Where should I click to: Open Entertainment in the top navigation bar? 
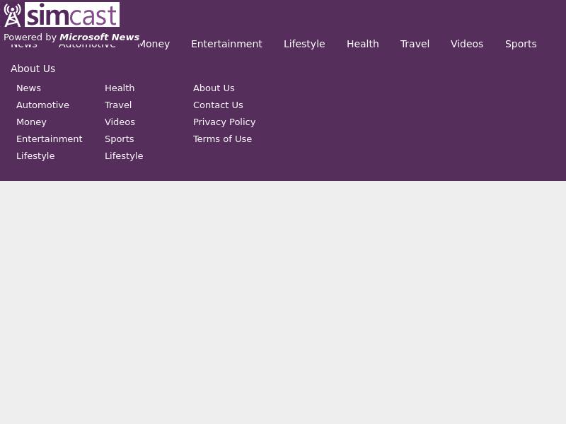tap(226, 44)
